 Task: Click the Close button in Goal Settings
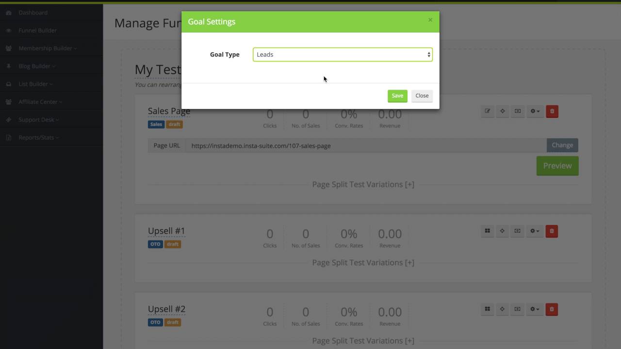[422, 95]
